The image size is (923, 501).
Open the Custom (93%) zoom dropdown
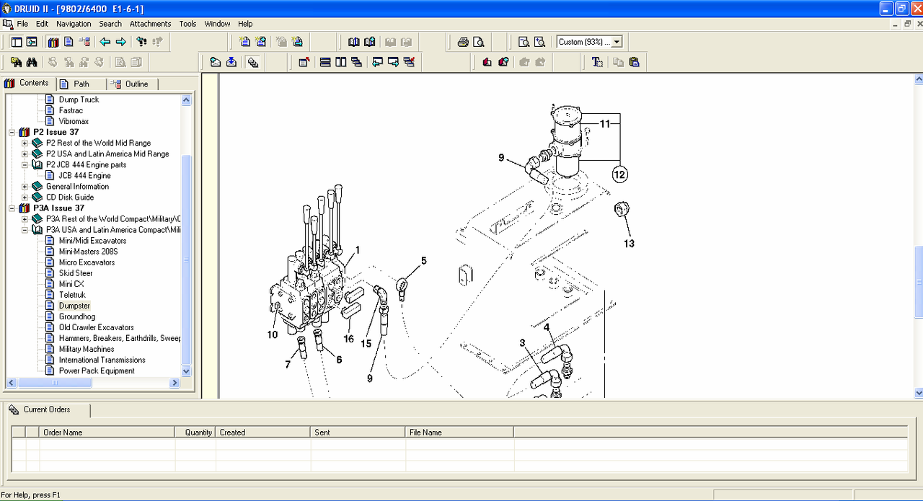point(617,42)
